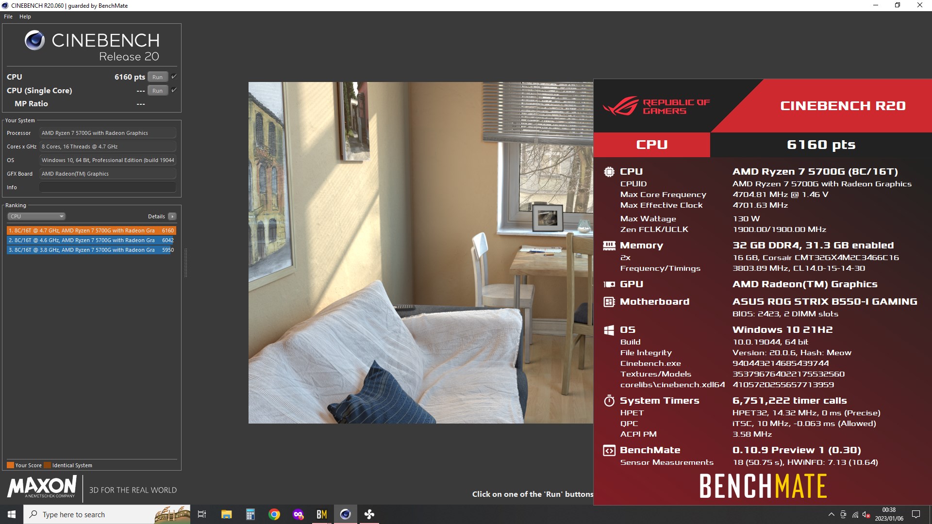This screenshot has width=932, height=524.
Task: Open the clock and date flyout
Action: click(889, 514)
